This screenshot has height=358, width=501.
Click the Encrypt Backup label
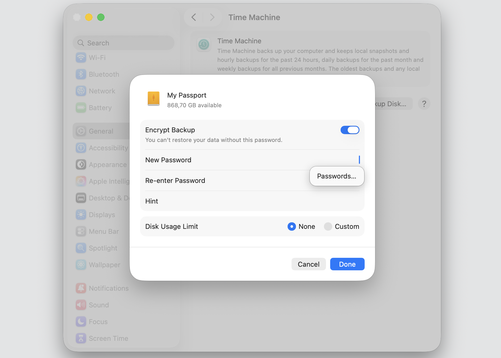coord(170,130)
